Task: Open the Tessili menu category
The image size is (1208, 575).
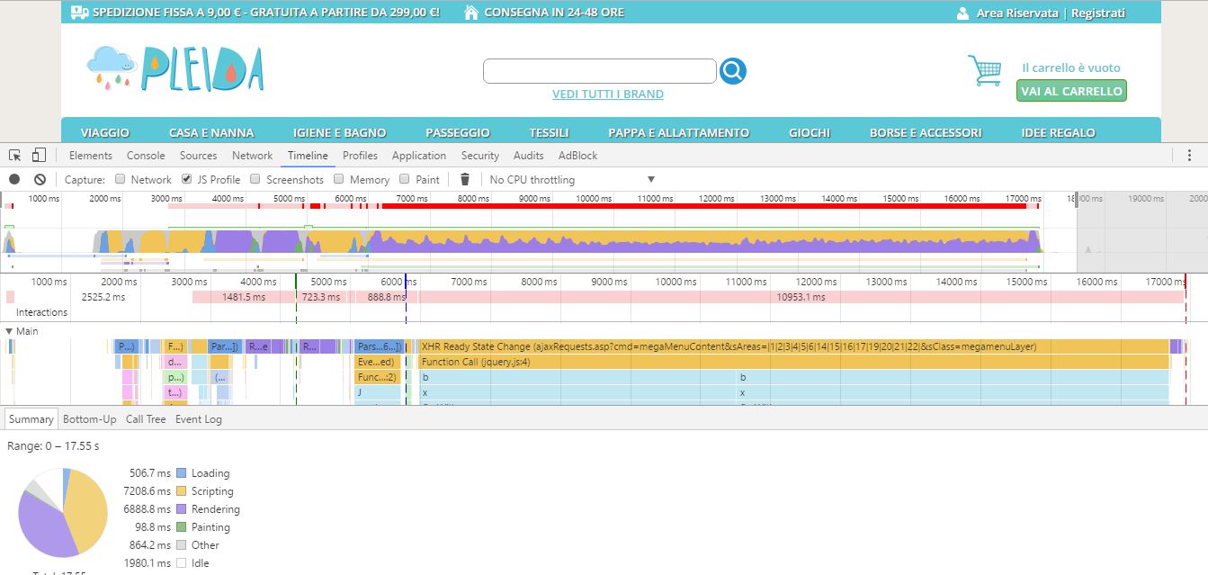Action: tap(549, 132)
